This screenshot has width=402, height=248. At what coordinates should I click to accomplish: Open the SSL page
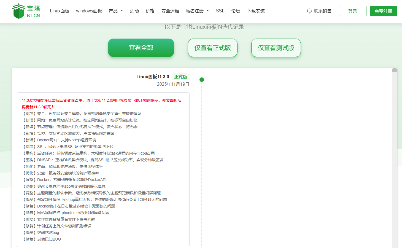point(220,11)
